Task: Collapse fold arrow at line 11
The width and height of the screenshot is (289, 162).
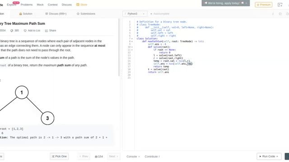Action: (132, 50)
